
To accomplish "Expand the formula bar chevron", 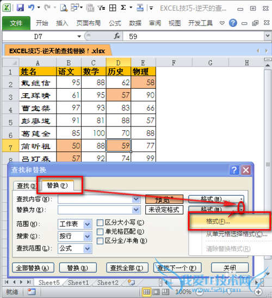I will (268, 36).
